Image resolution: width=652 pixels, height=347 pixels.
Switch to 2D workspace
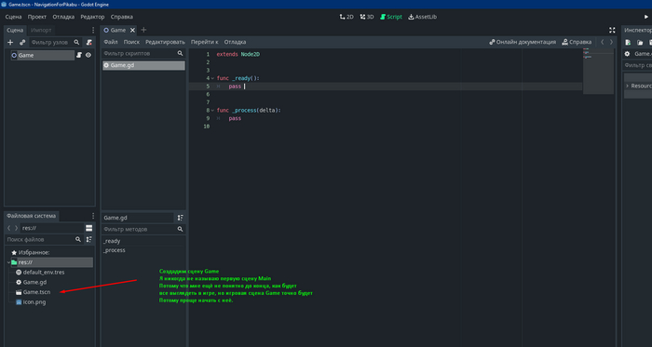pyautogui.click(x=346, y=17)
